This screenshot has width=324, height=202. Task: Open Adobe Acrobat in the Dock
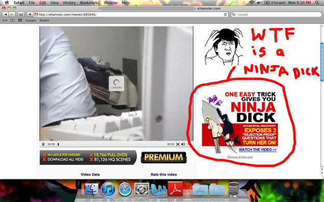pyautogui.click(x=175, y=189)
